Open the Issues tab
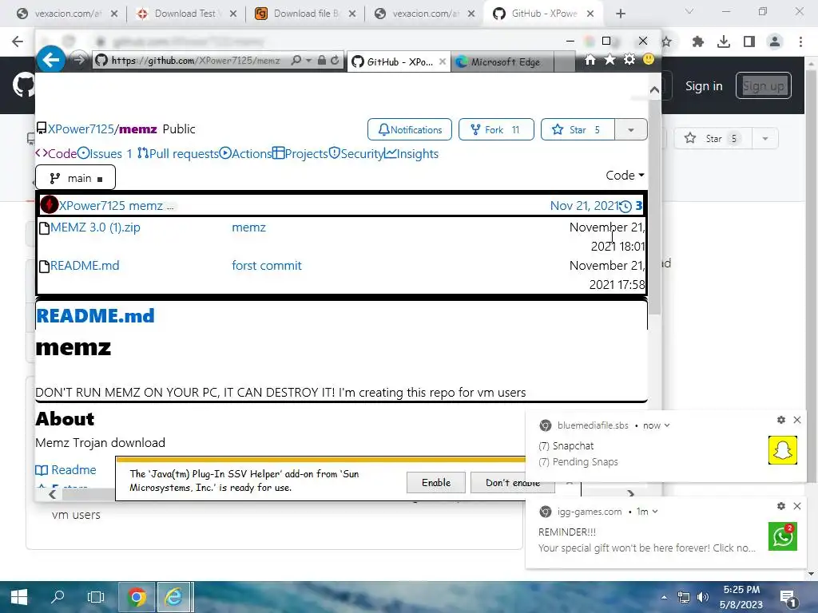 point(105,154)
